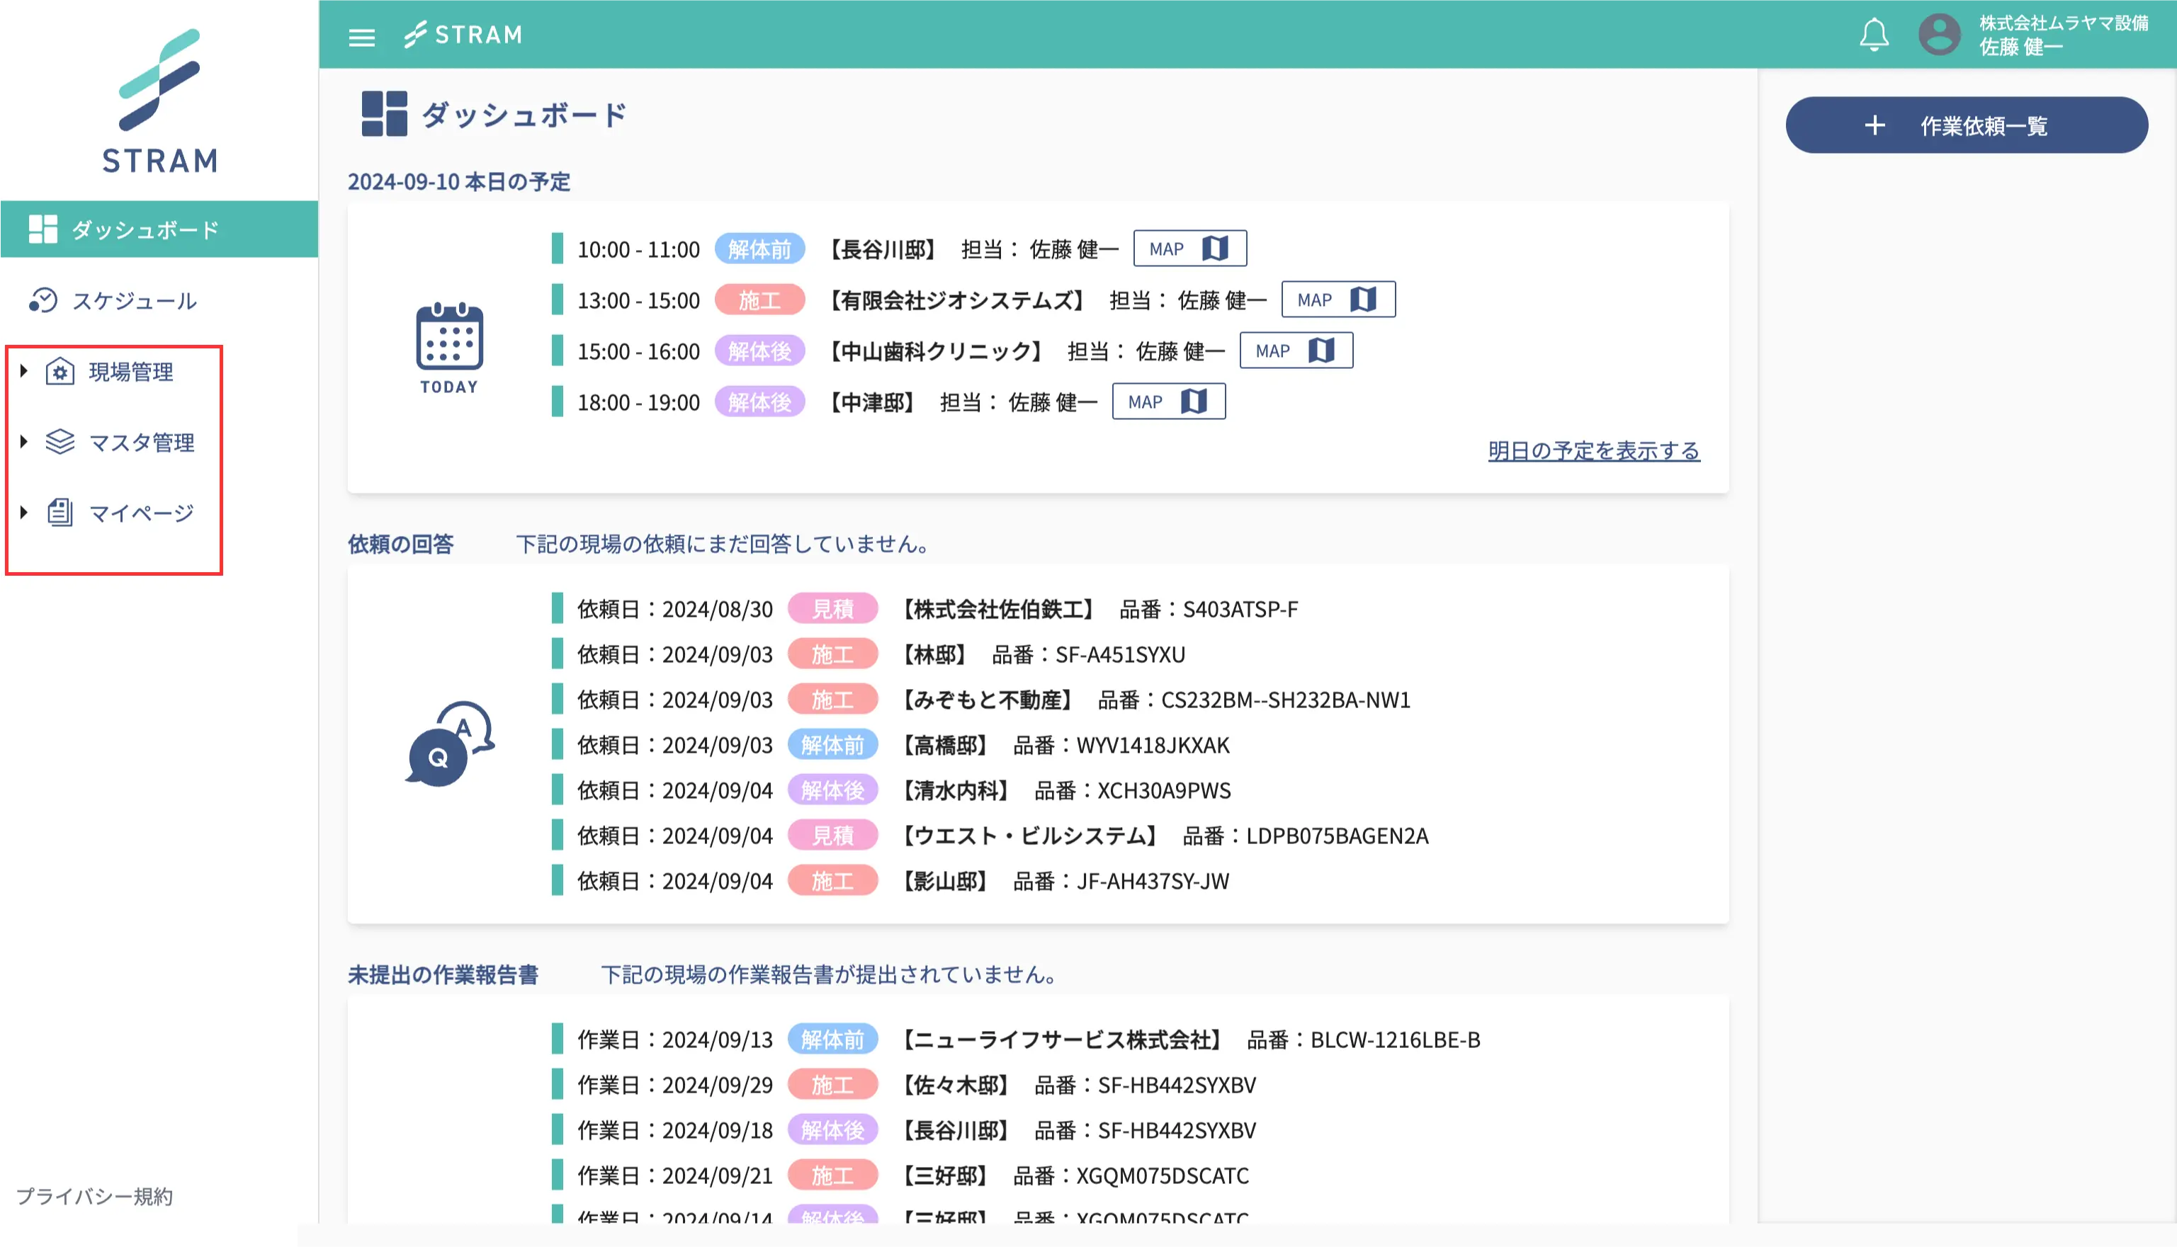Open MAP for 長谷川邸 schedule
This screenshot has height=1247, width=2177.
pyautogui.click(x=1189, y=249)
